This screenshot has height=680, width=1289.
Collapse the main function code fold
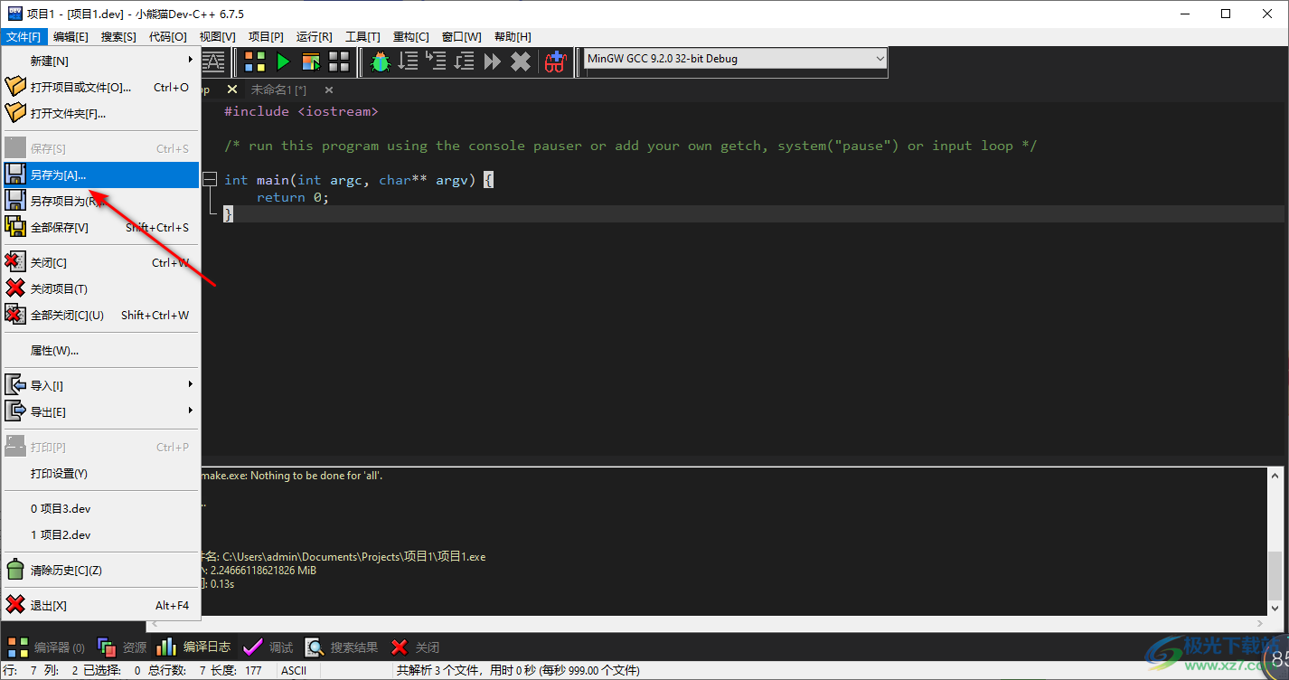click(x=210, y=180)
